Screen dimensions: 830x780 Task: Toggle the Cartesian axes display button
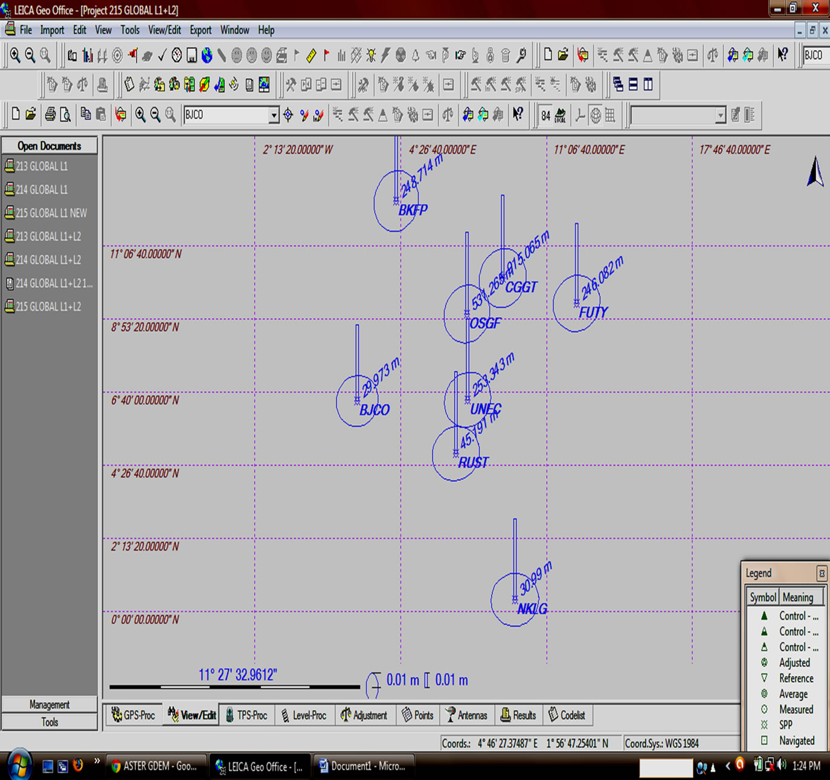pyautogui.click(x=581, y=115)
